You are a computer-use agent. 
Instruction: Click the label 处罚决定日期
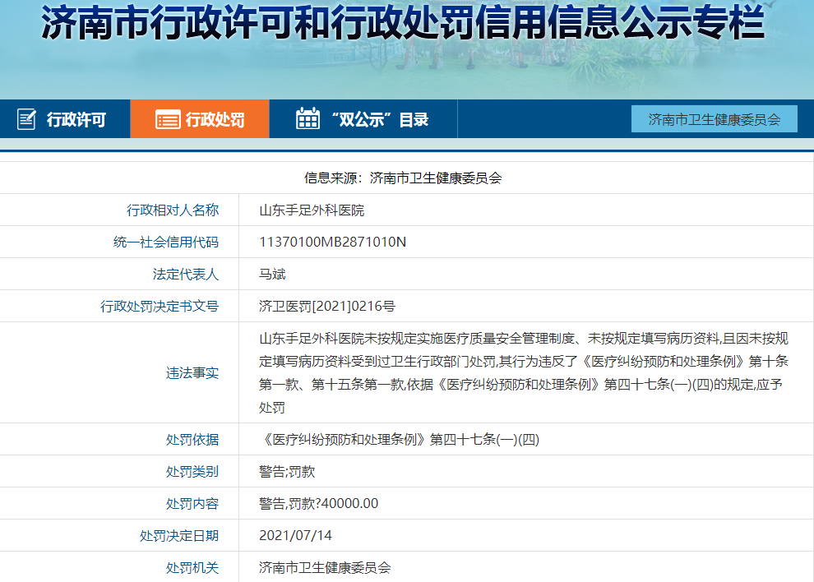point(179,536)
